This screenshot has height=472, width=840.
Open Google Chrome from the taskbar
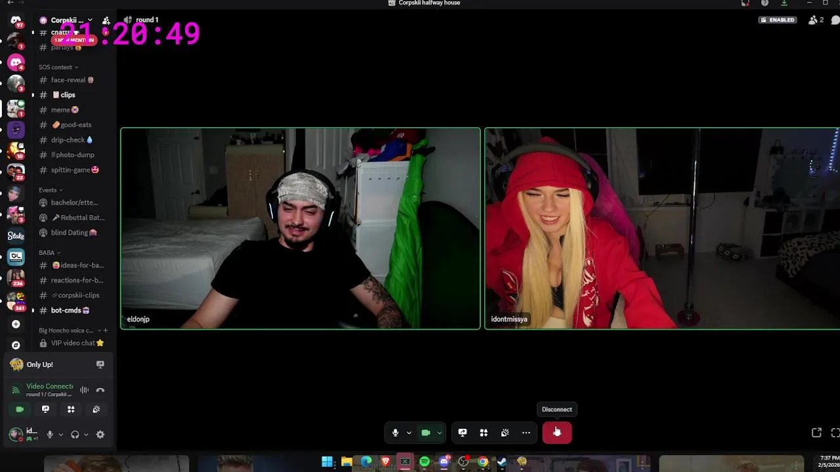(483, 462)
